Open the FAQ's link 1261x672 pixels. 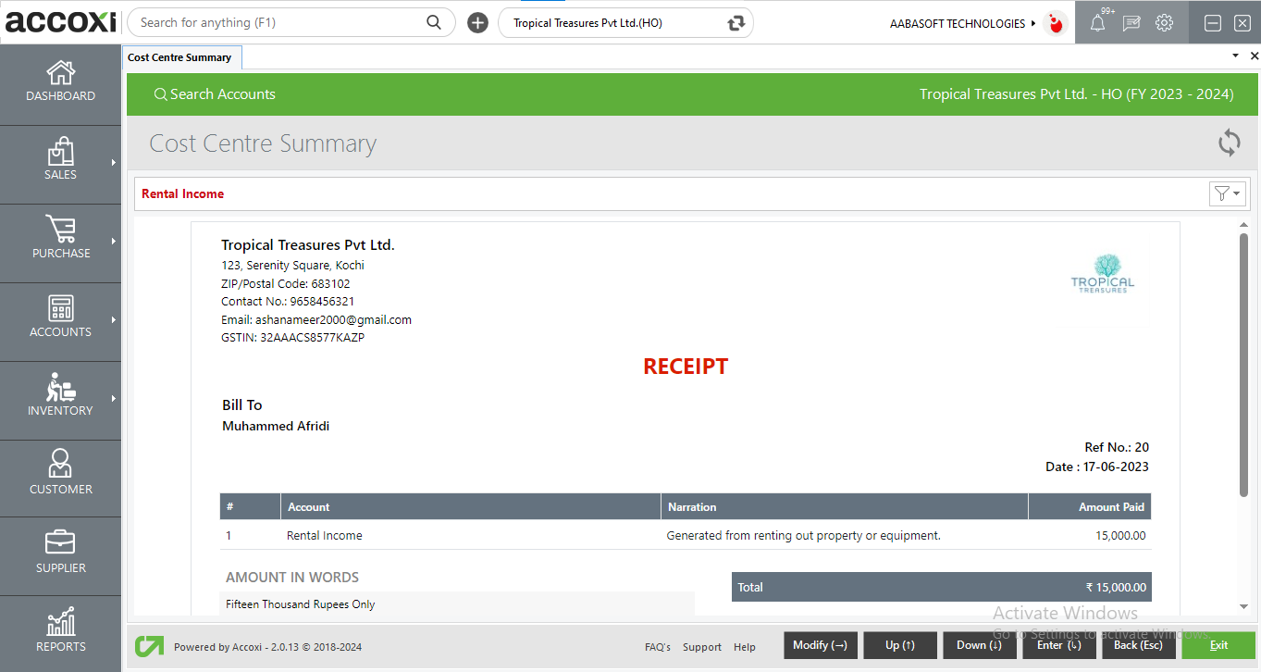pyautogui.click(x=657, y=647)
